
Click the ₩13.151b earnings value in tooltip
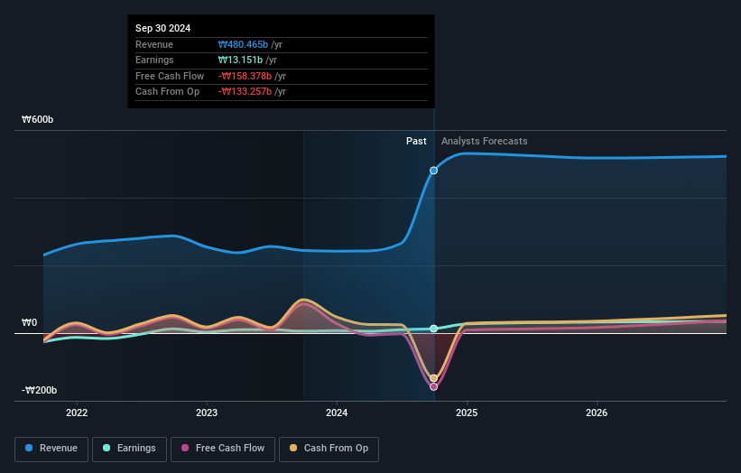[x=240, y=60]
